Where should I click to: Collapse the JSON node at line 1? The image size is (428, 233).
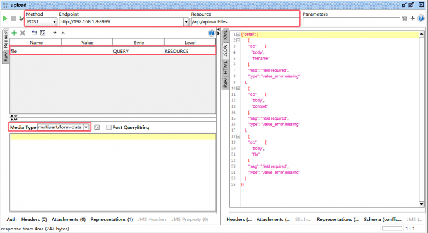pyautogui.click(x=238, y=35)
